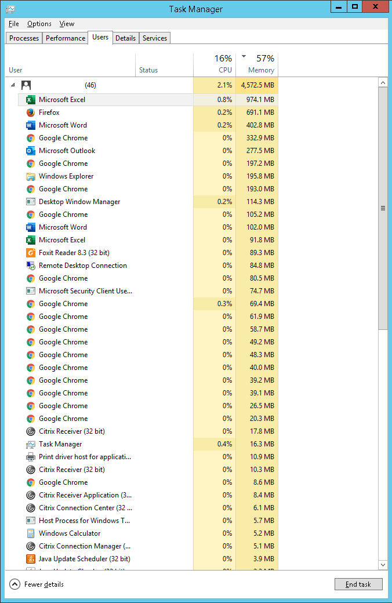Click the vertical scrollbar thumb
392x603 pixels.
tap(383, 208)
